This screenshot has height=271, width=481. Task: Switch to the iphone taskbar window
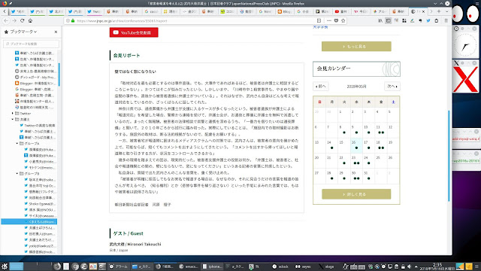212,266
